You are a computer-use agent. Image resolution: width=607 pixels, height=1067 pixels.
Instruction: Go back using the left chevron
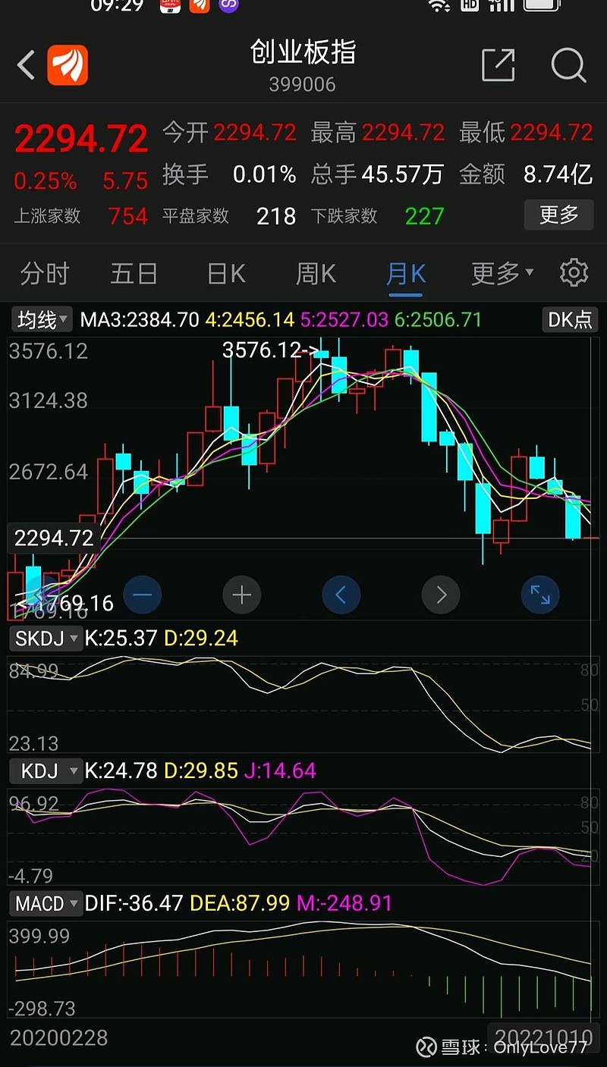point(27,65)
